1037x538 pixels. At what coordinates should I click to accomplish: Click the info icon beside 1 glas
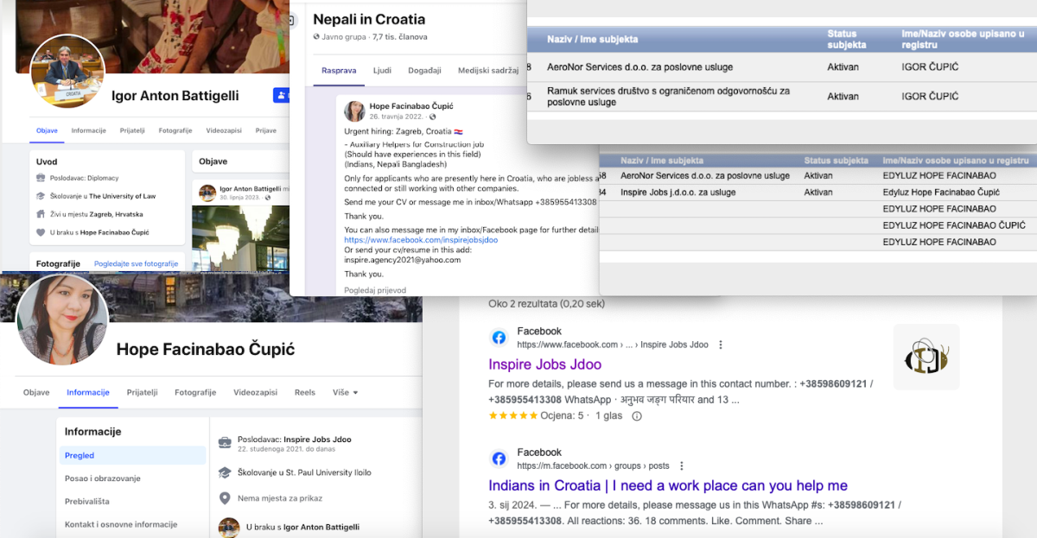coord(637,415)
